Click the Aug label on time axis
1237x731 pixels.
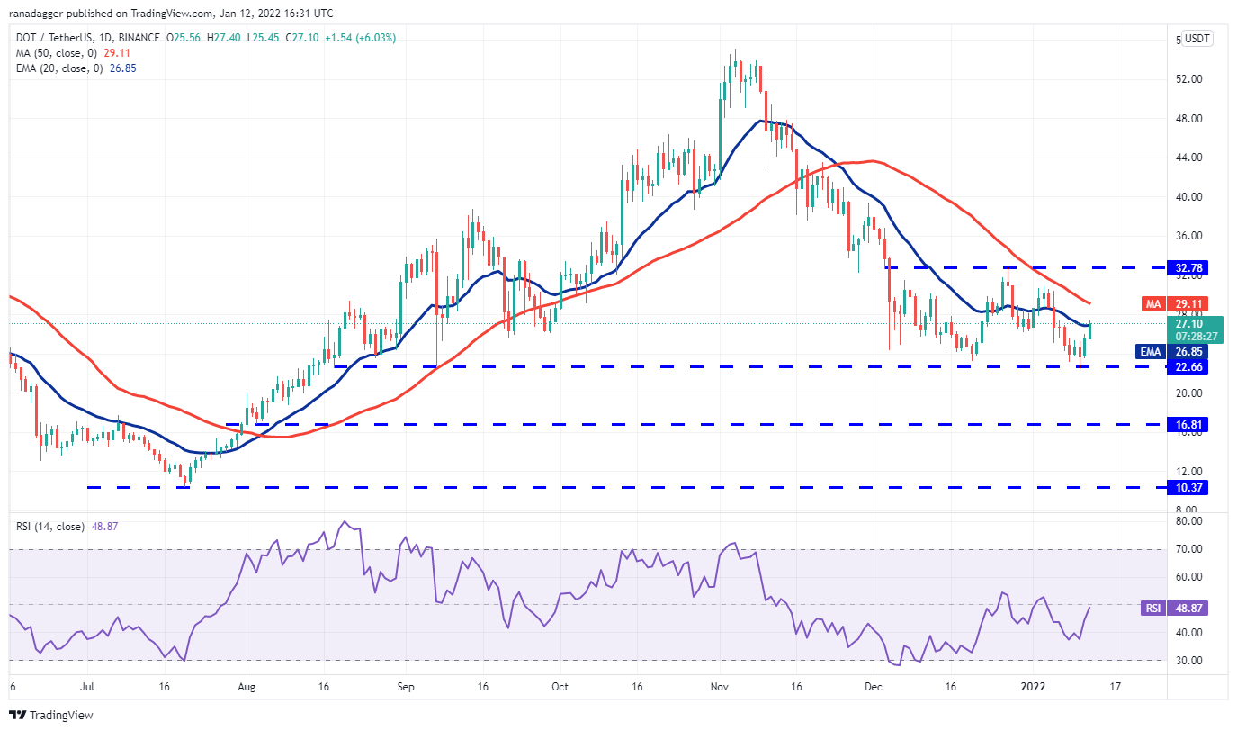tap(247, 686)
